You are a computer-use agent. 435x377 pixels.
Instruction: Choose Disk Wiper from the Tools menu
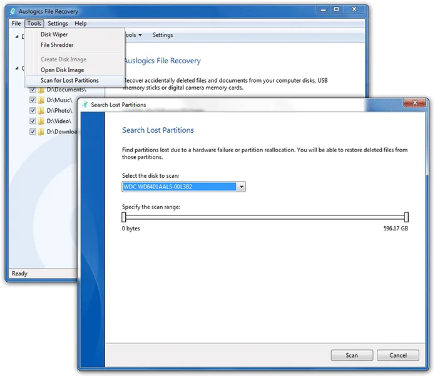point(54,34)
